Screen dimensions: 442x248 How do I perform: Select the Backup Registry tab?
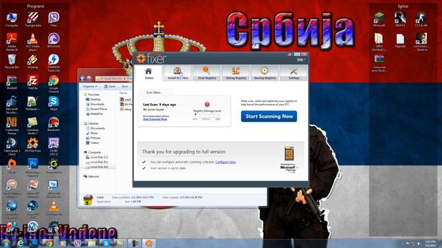[265, 73]
